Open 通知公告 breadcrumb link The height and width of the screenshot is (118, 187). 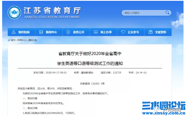tap(32, 40)
